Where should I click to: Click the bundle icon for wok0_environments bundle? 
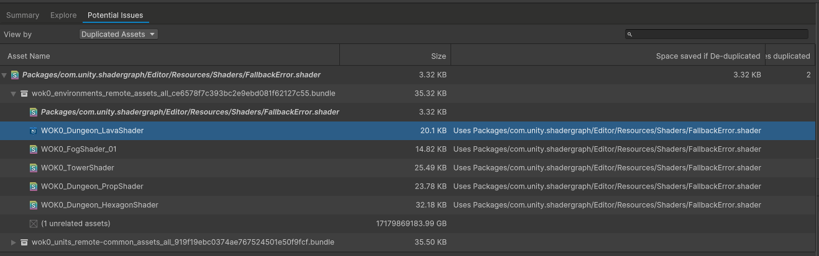tap(24, 94)
